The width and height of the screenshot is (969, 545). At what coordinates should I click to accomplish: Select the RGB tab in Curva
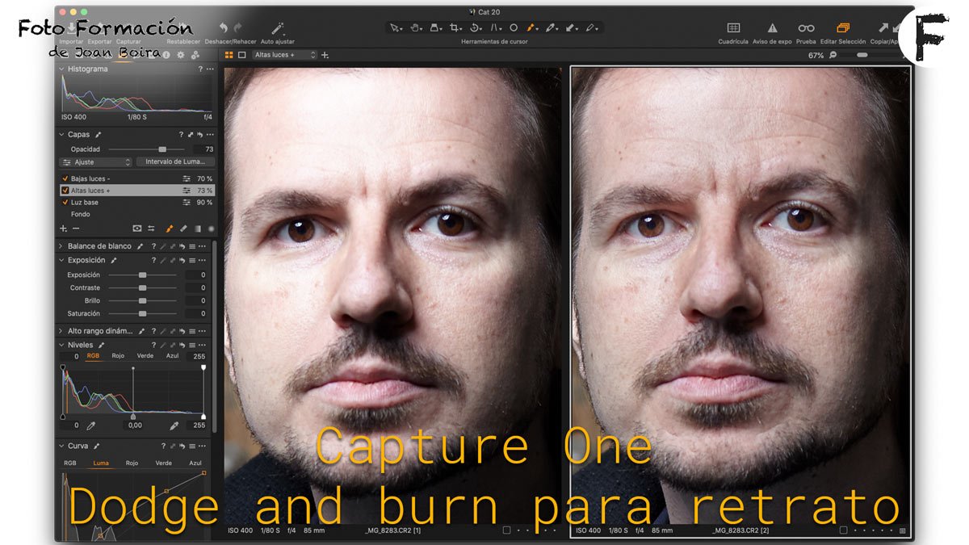coord(70,463)
